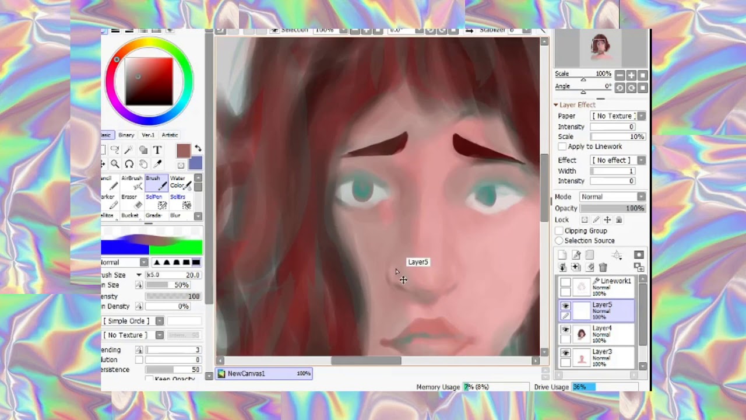The image size is (746, 420).
Task: Select the AirBrush tool
Action: click(132, 183)
